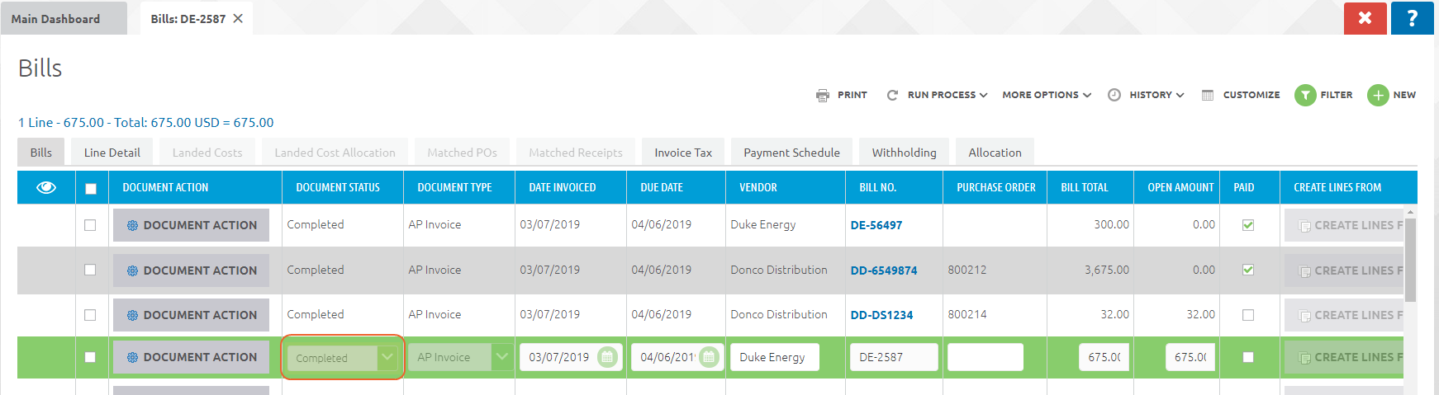Click the green New plus icon
1439x395 pixels.
pyautogui.click(x=1378, y=96)
